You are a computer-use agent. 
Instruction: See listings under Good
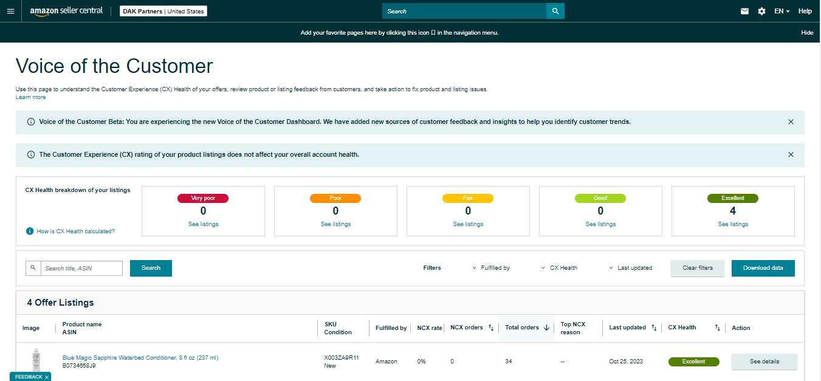pos(600,224)
